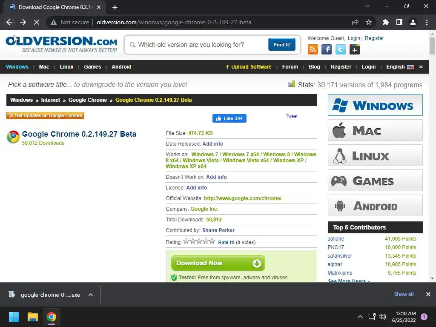Viewport: 436px width, 327px height.
Task: Select the Windows nav menu item
Action: tap(17, 67)
